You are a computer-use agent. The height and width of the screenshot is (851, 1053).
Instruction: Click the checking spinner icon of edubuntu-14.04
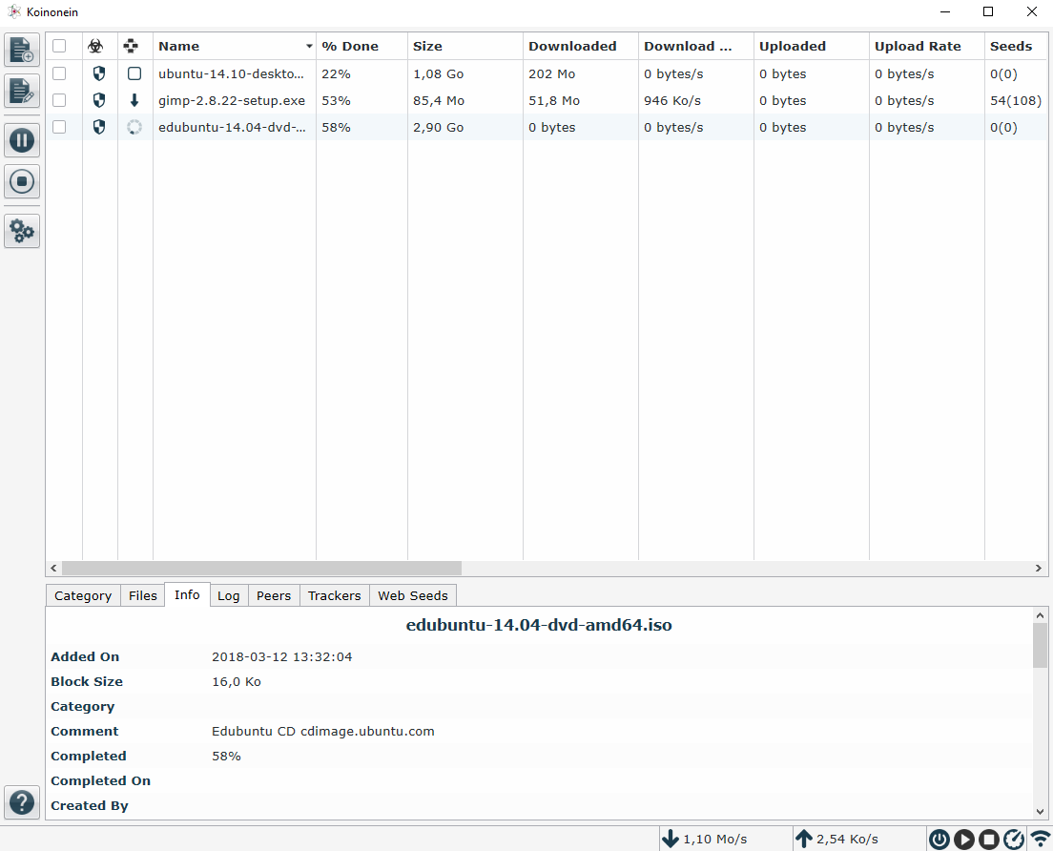(x=134, y=127)
